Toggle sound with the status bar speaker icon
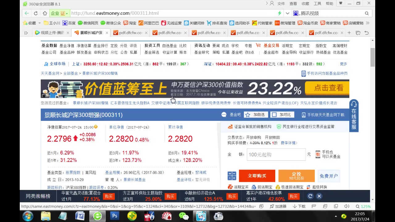The width and height of the screenshot is (395, 222). pyautogui.click(x=347, y=206)
